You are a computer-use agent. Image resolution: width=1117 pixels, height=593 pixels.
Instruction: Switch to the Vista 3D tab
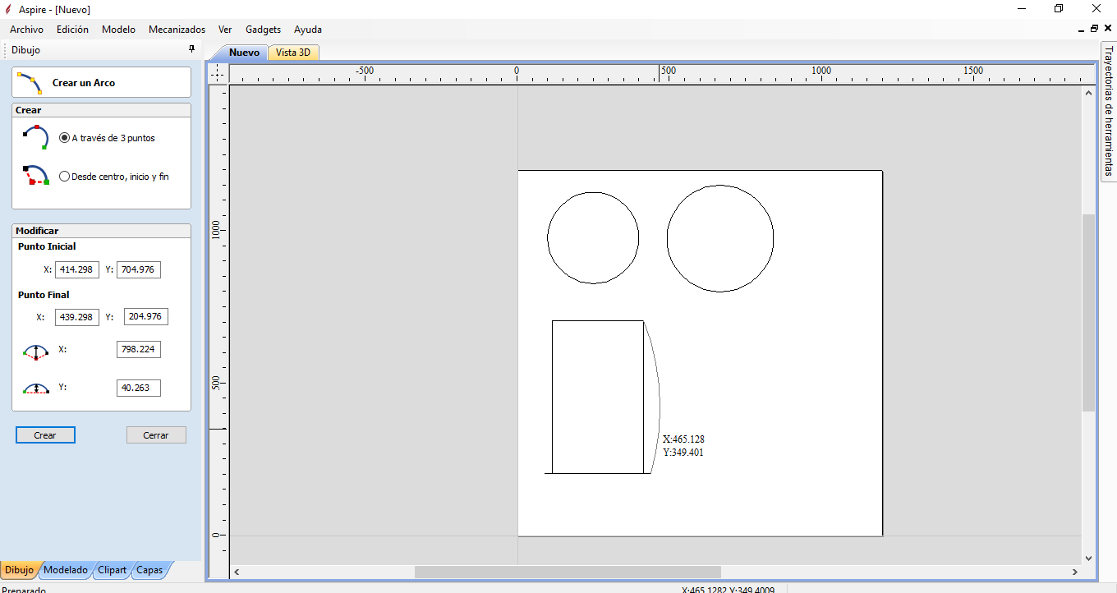click(x=293, y=53)
